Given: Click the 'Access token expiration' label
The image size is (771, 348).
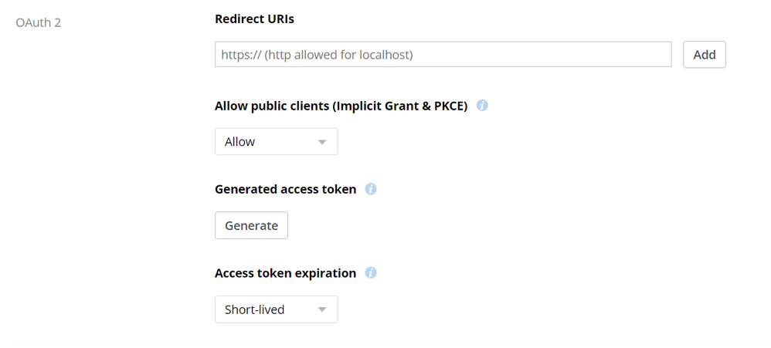Looking at the screenshot, I should (x=285, y=273).
